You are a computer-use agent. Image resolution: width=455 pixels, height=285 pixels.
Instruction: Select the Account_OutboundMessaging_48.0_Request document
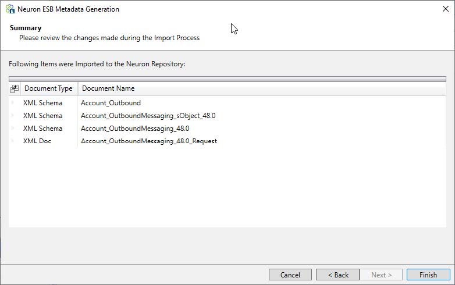[148, 141]
